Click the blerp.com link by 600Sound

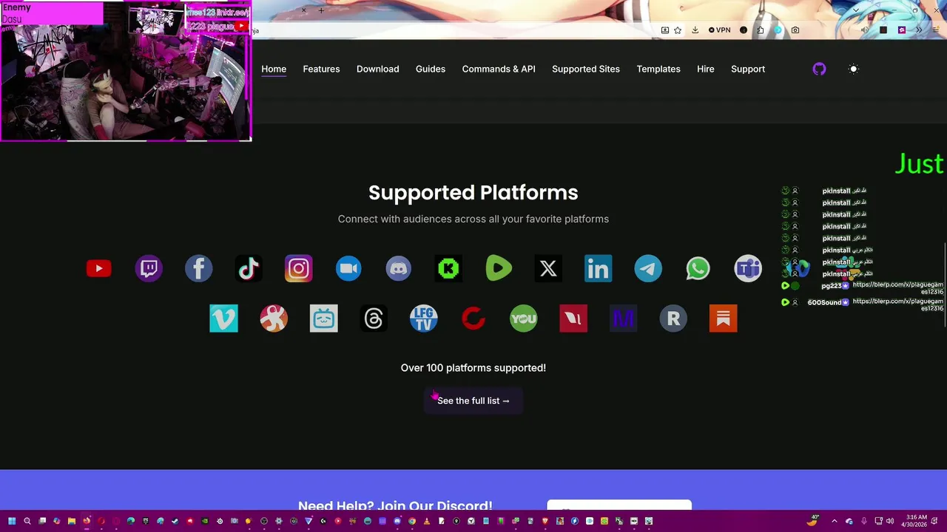pyautogui.click(x=897, y=304)
